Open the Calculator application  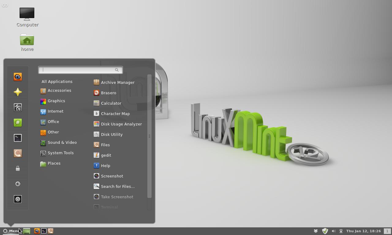[x=107, y=103]
